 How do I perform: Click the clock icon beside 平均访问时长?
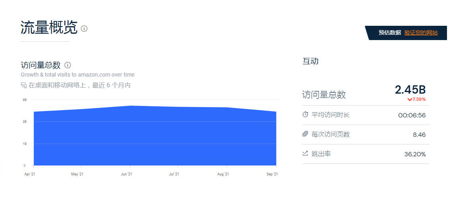(305, 115)
